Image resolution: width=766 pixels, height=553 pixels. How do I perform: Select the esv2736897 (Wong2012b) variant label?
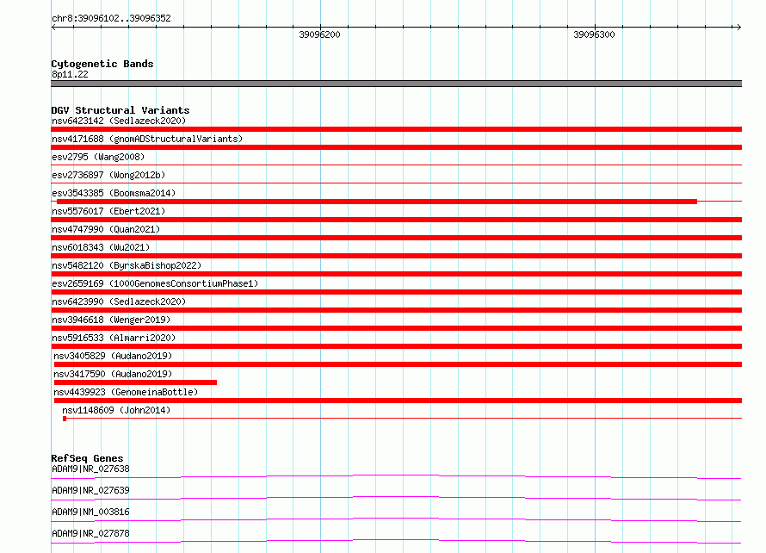108,175
